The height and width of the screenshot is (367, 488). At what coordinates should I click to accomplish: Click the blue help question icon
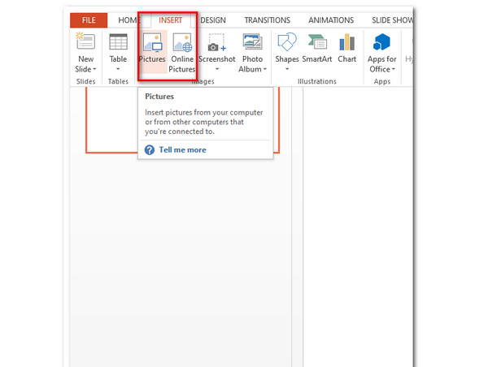[x=150, y=149]
